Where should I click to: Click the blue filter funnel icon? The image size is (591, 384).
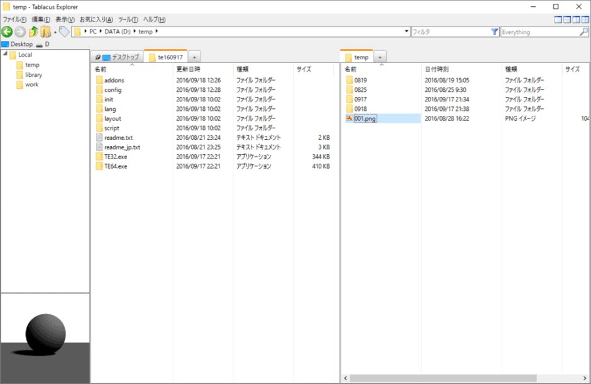(x=494, y=31)
